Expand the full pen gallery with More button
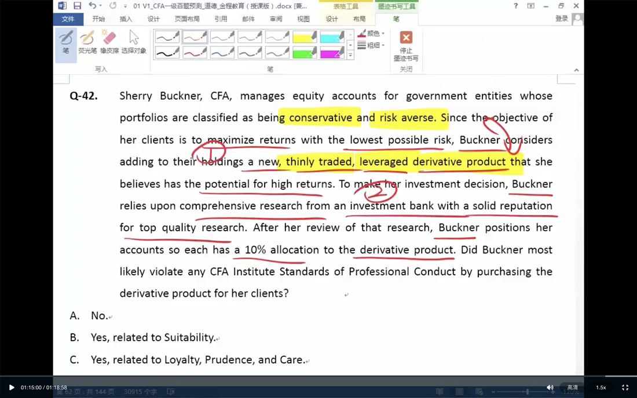 (x=350, y=54)
